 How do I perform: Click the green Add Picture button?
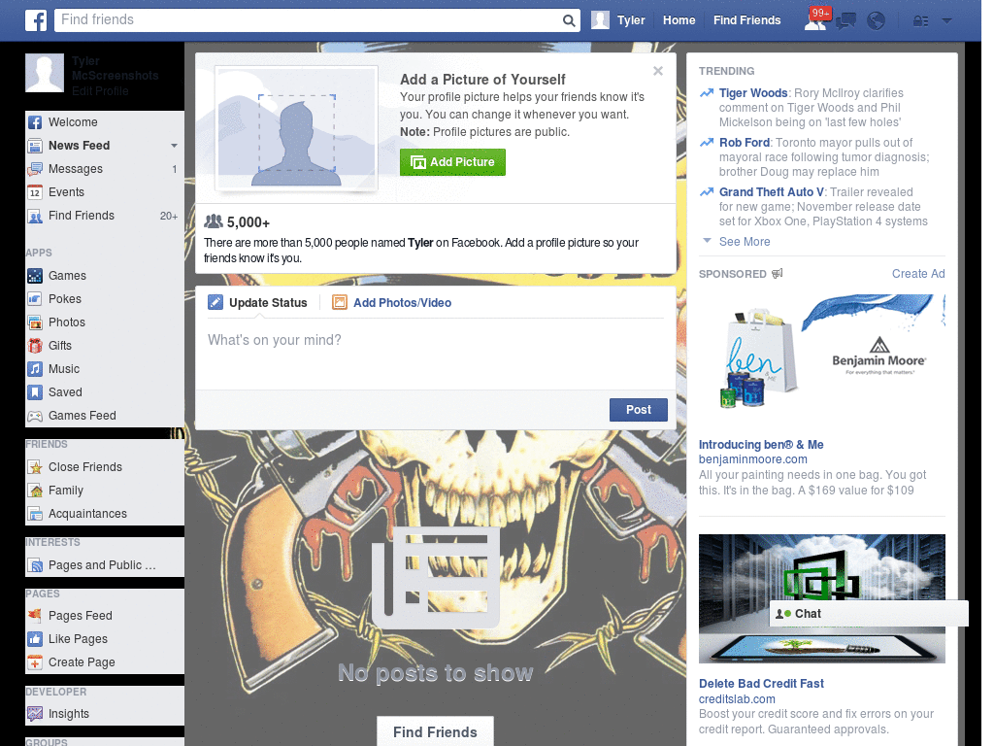tap(452, 162)
